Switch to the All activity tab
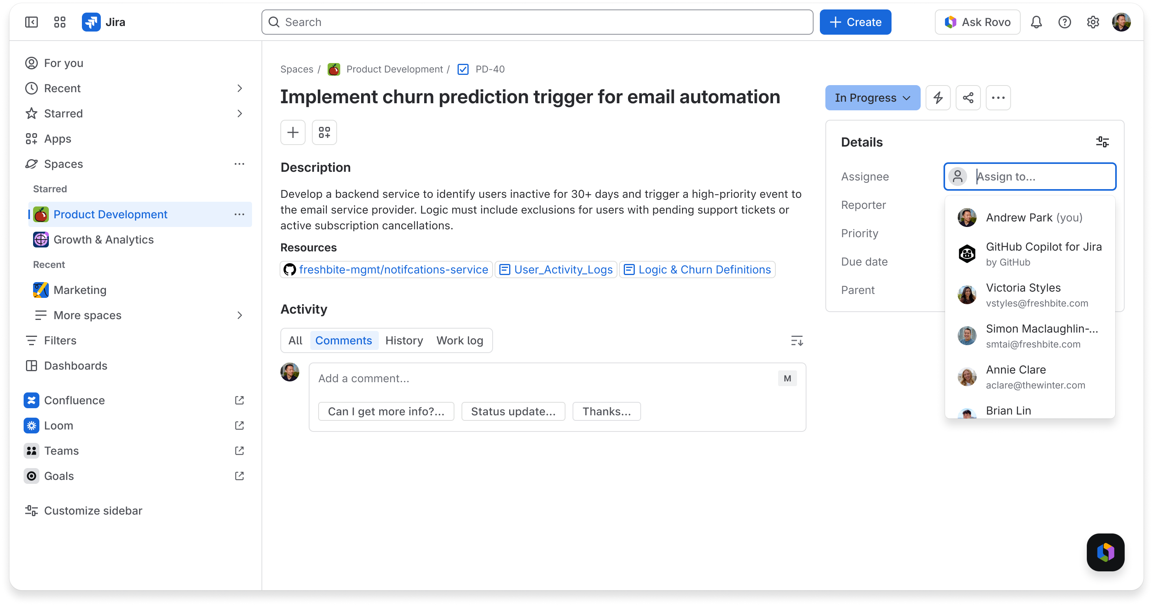The width and height of the screenshot is (1153, 606). pyautogui.click(x=295, y=340)
